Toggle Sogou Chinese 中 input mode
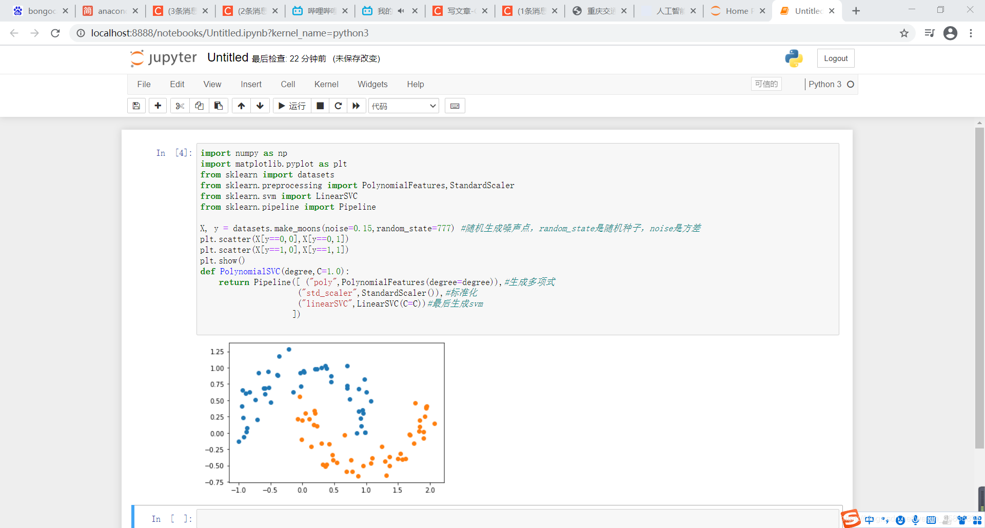This screenshot has width=985, height=528. pos(869,520)
